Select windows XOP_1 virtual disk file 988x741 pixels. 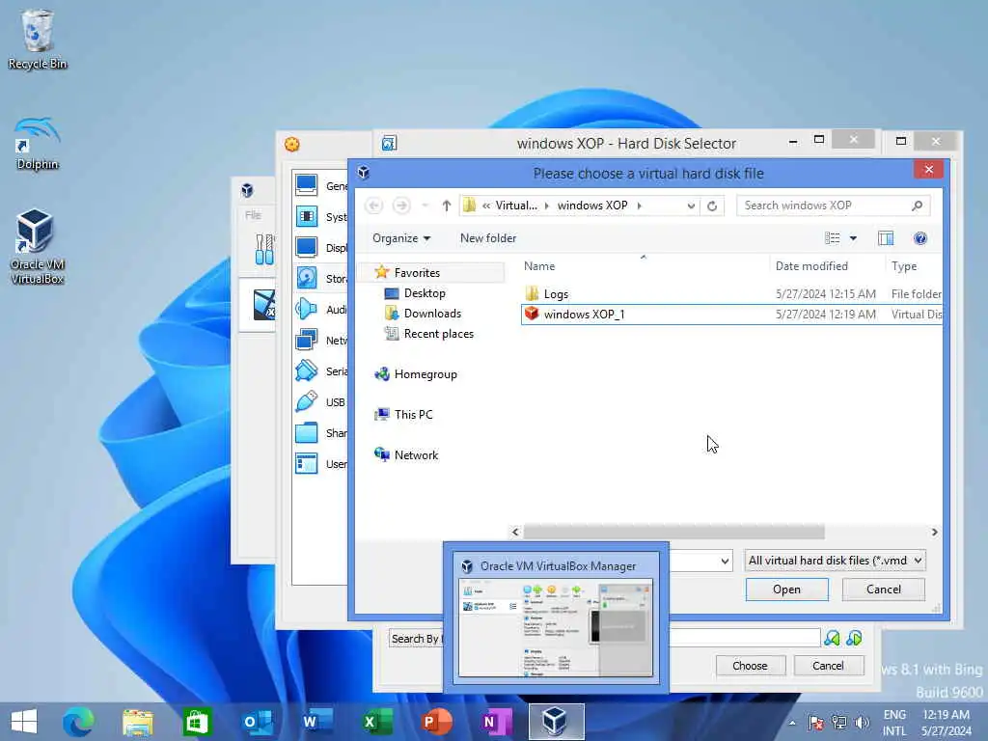pyautogui.click(x=731, y=314)
